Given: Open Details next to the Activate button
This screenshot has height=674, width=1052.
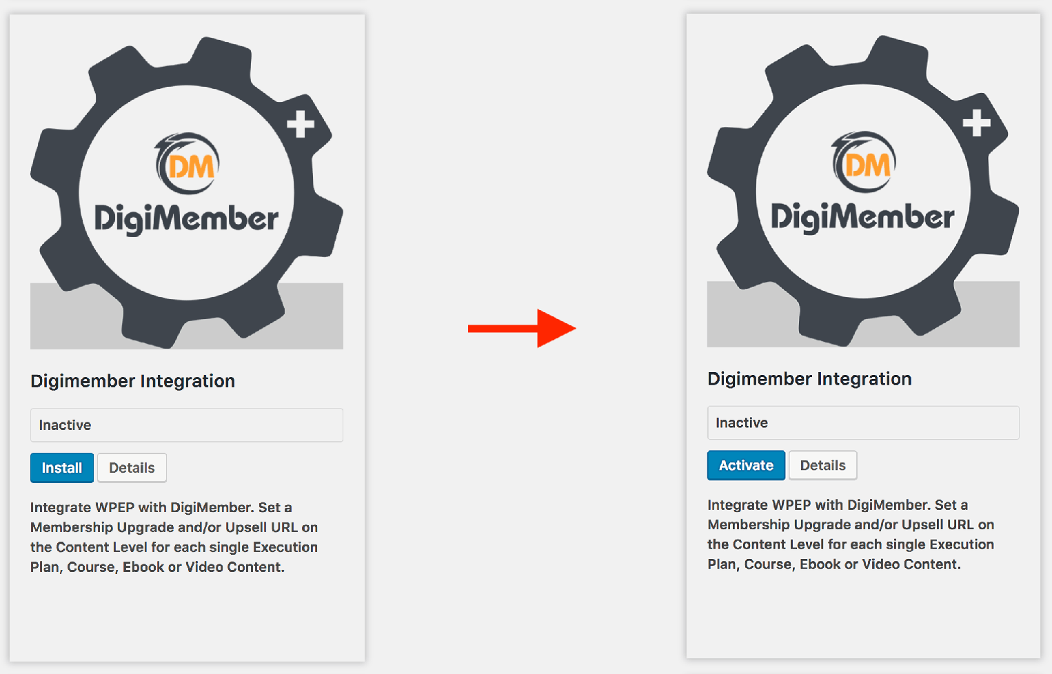Looking at the screenshot, I should (822, 465).
